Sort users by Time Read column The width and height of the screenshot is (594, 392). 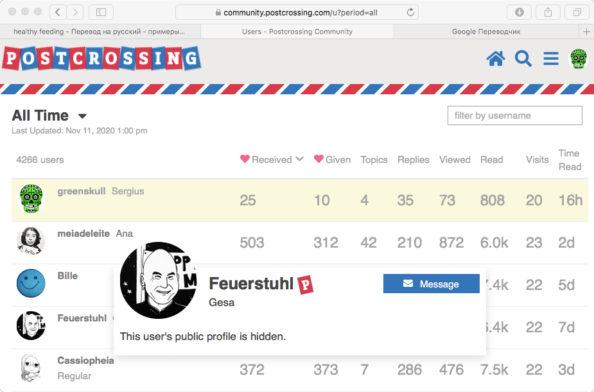point(570,160)
